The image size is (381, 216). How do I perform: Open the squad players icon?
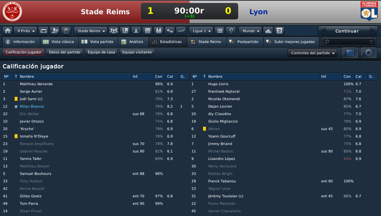[x=114, y=31]
